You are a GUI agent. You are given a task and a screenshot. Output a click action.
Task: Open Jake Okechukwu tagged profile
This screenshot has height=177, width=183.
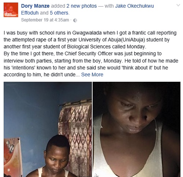pyautogui.click(x=134, y=6)
